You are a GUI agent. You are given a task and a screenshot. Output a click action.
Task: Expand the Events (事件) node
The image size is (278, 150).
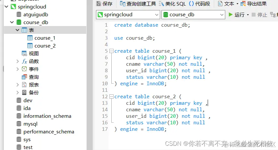coord(18,69)
